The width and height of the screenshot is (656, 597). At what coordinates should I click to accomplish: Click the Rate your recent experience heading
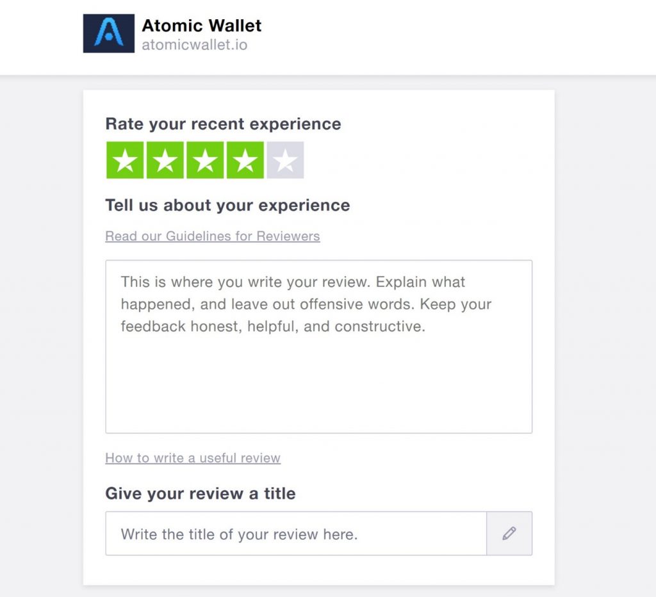pyautogui.click(x=224, y=124)
